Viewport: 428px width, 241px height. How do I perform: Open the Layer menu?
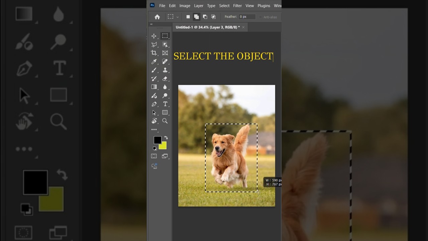click(x=199, y=6)
